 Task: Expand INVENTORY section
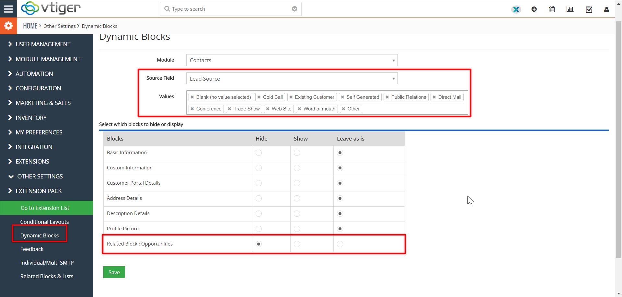click(28, 118)
